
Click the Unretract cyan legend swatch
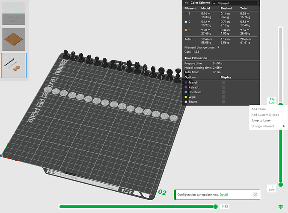coord(186,92)
